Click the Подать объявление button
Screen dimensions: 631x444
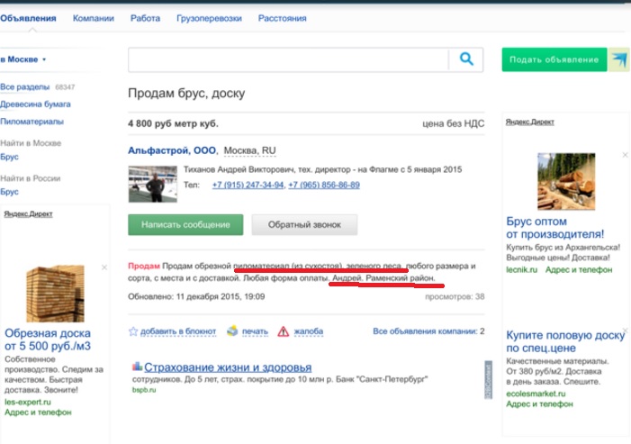coord(554,59)
